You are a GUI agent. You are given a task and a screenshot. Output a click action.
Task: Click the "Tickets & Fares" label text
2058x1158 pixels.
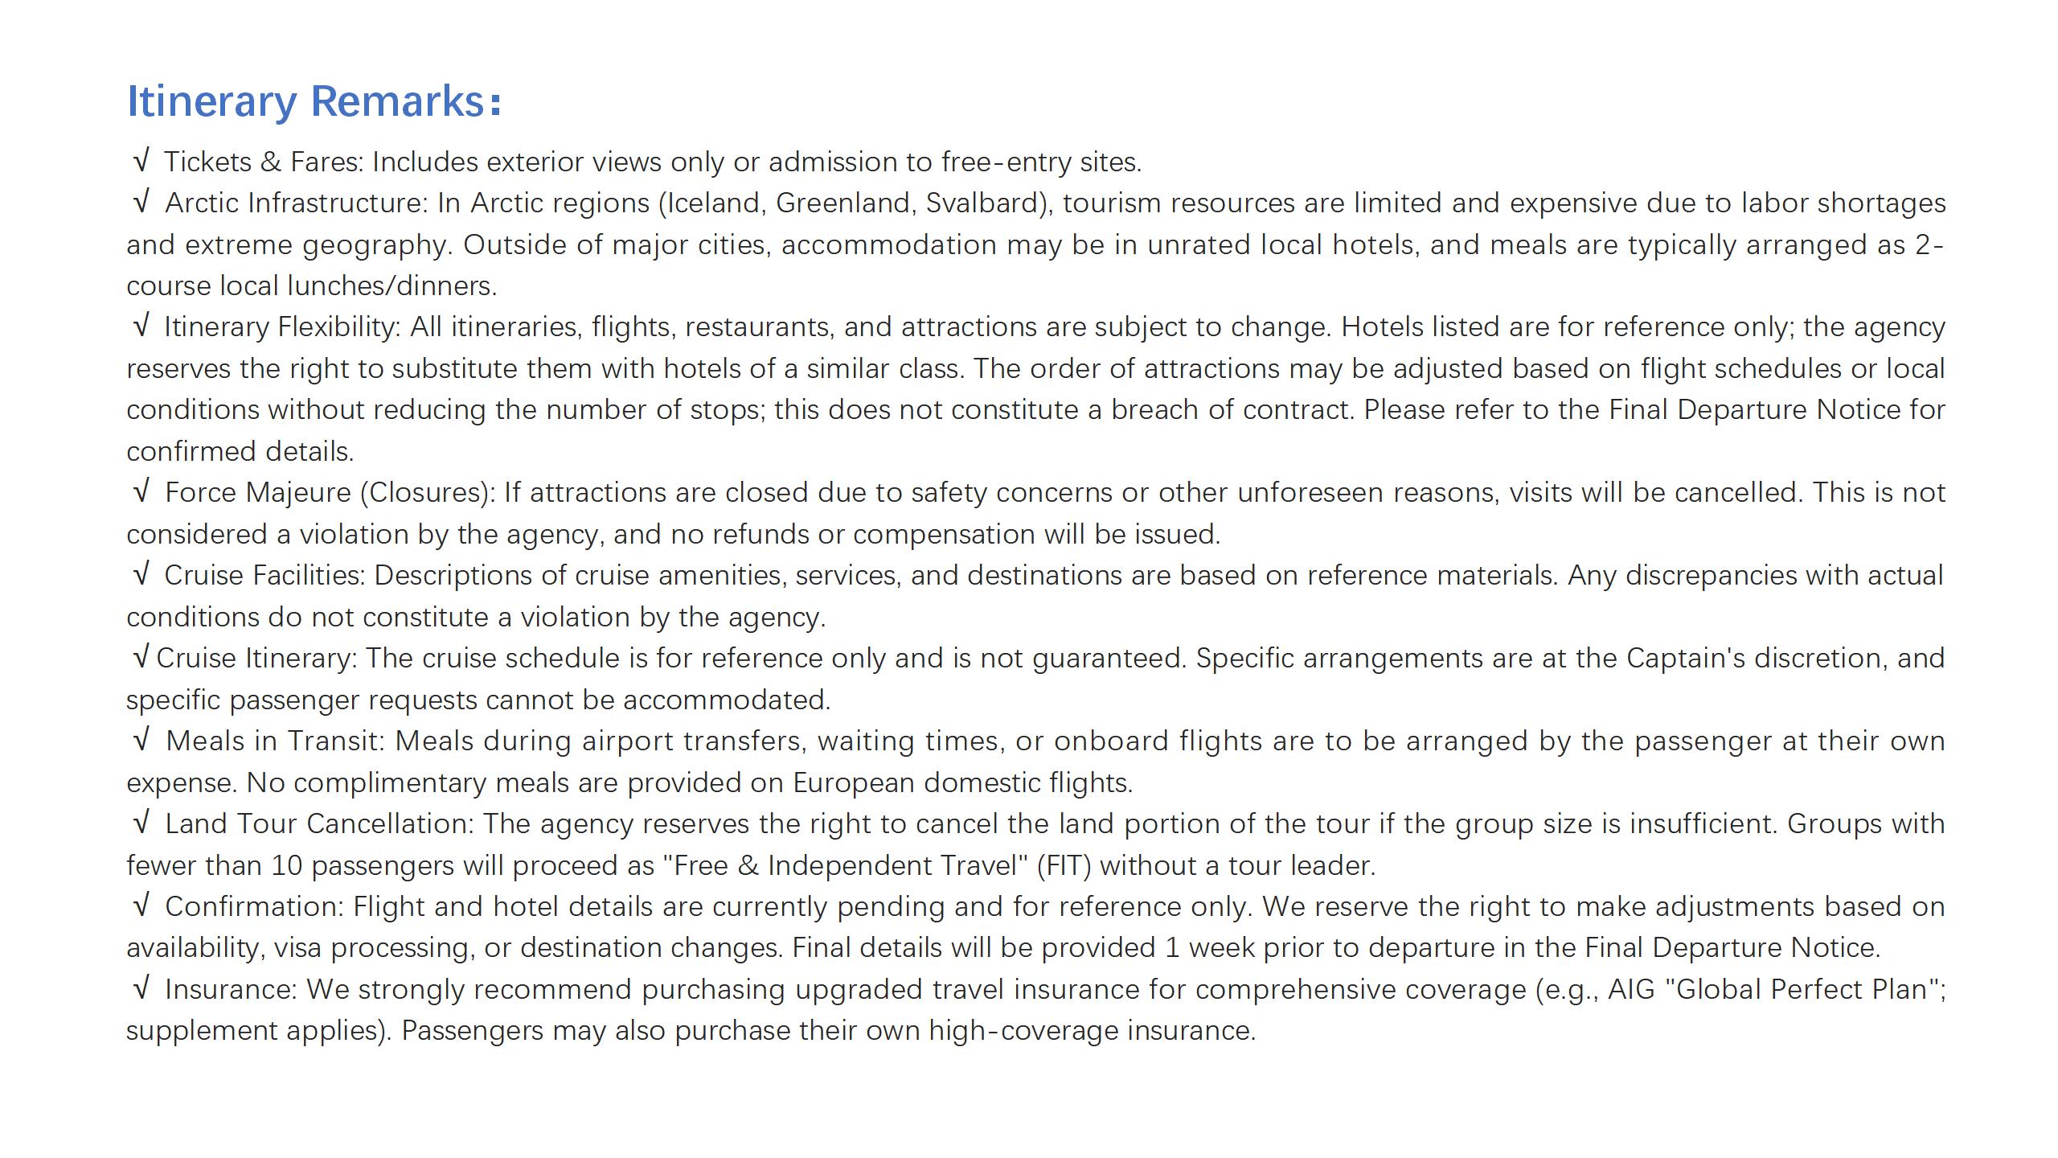tap(264, 162)
